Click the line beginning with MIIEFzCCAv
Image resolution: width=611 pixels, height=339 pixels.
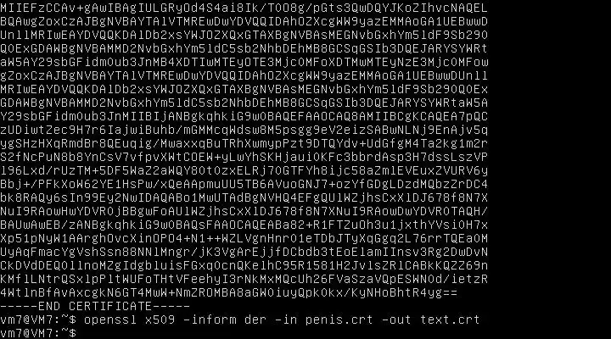click(x=244, y=8)
